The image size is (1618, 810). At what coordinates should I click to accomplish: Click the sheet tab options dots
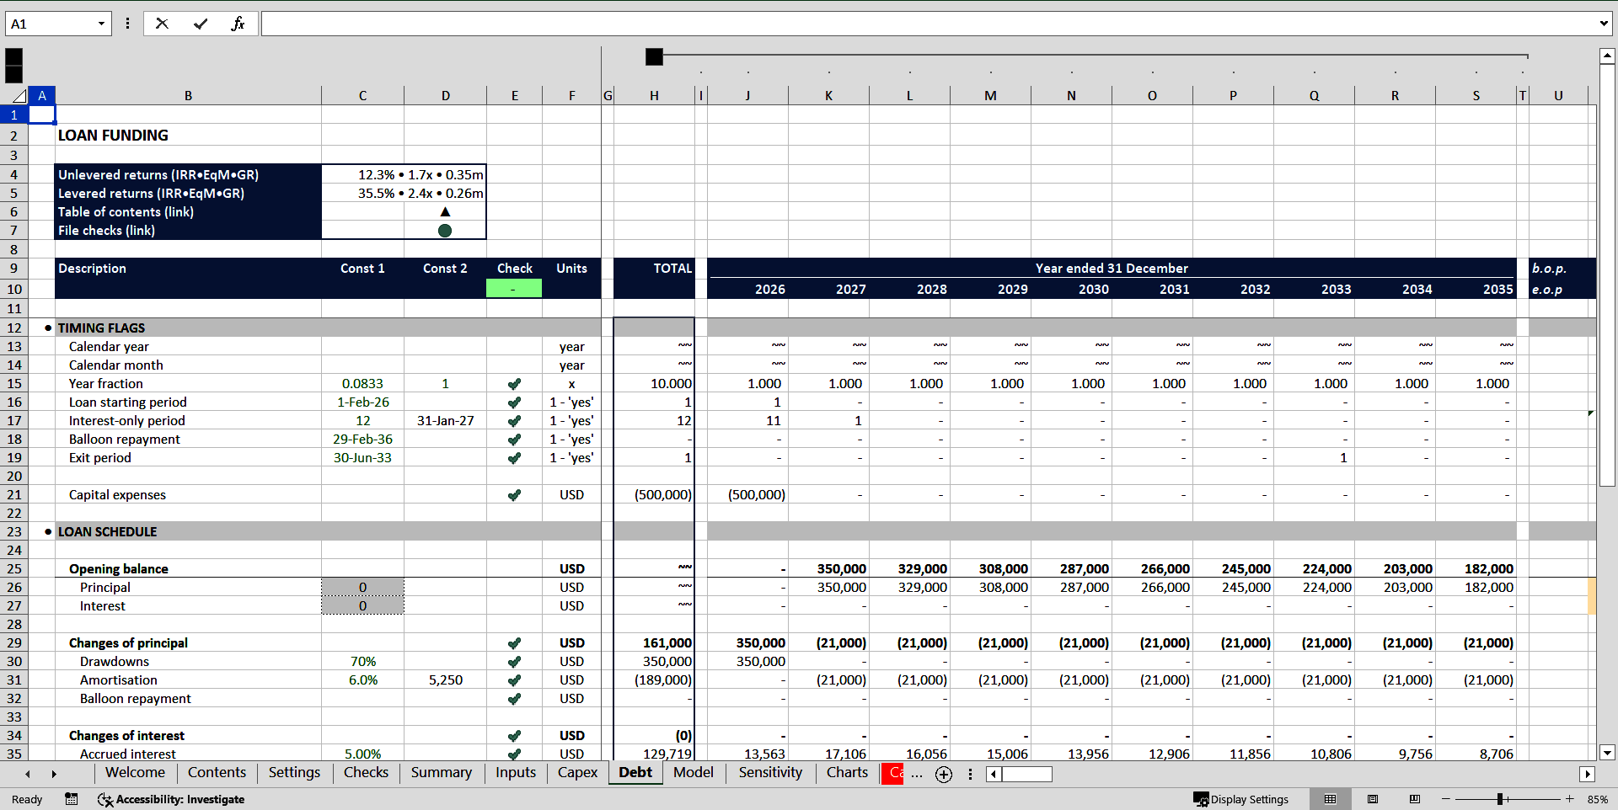point(970,774)
